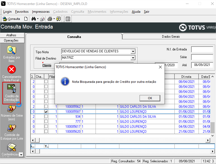Click the properties page toolbar icon
Screen dimensions: 216x164
pos(42,19)
